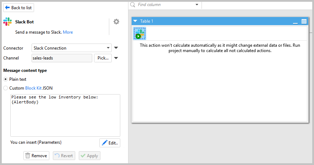Click the magnifier search icon
314x165 pixels.
pos(133,5)
